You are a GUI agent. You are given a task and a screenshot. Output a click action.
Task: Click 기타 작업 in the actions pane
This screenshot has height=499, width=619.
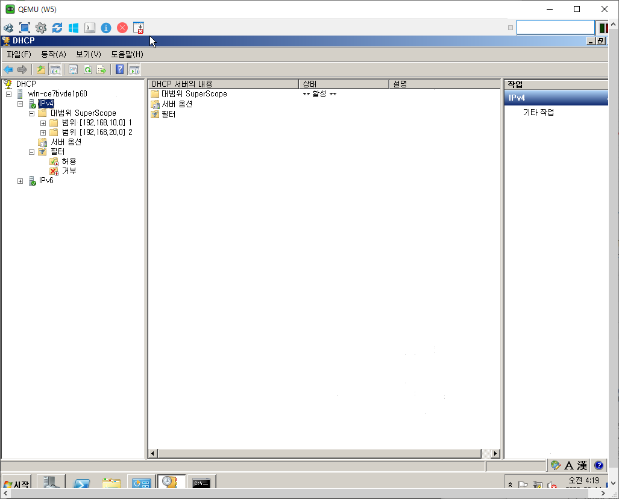(538, 113)
